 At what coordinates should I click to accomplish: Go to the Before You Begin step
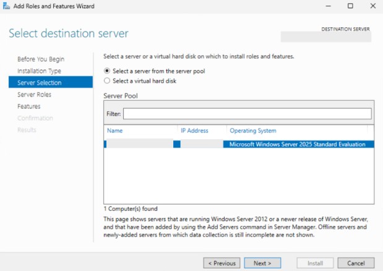tap(40, 59)
